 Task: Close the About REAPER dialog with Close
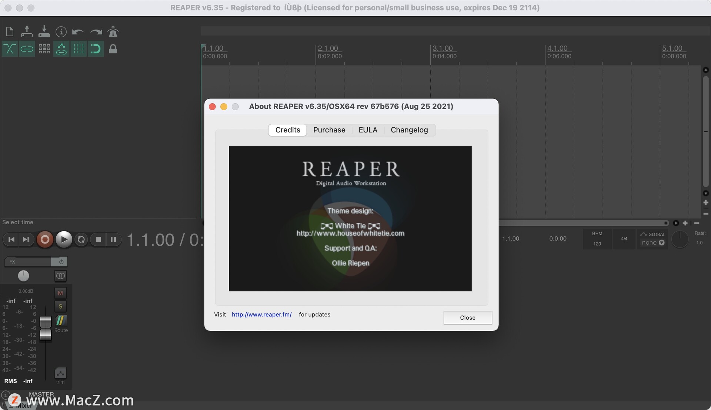tap(468, 317)
